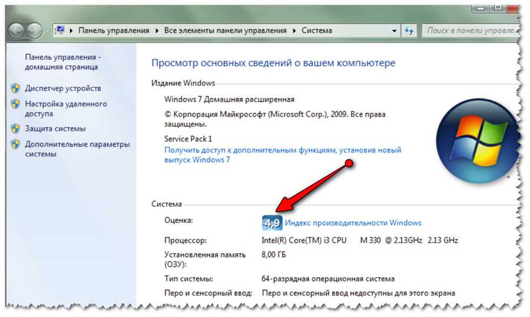
Task: Click the Система section header
Action: 166,204
